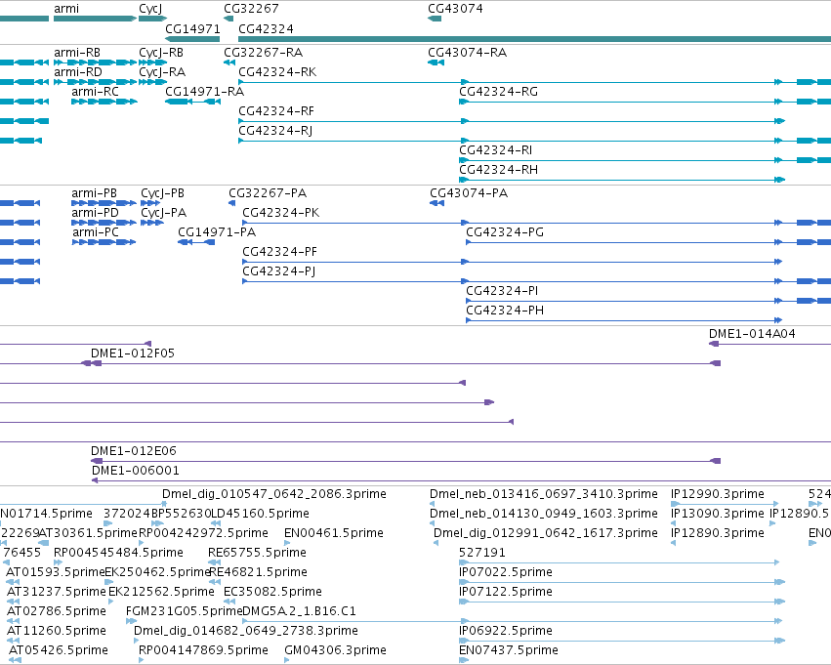Select the IP06922.5prime EST
831x665 pixels.
tap(506, 632)
